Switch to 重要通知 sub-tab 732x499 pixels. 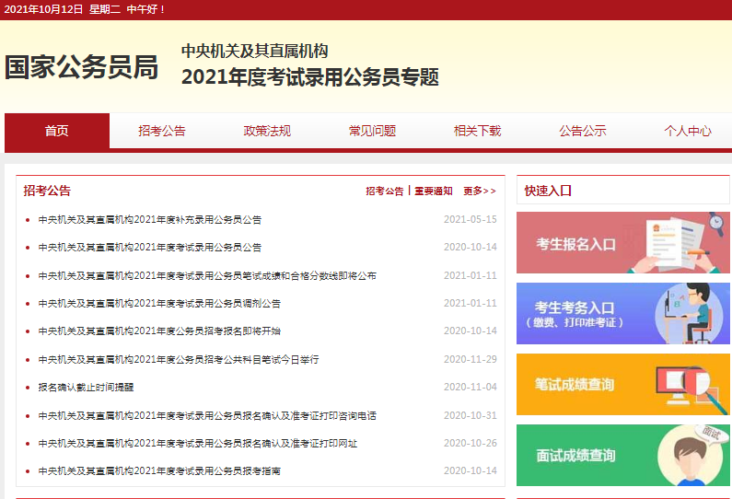click(x=433, y=191)
